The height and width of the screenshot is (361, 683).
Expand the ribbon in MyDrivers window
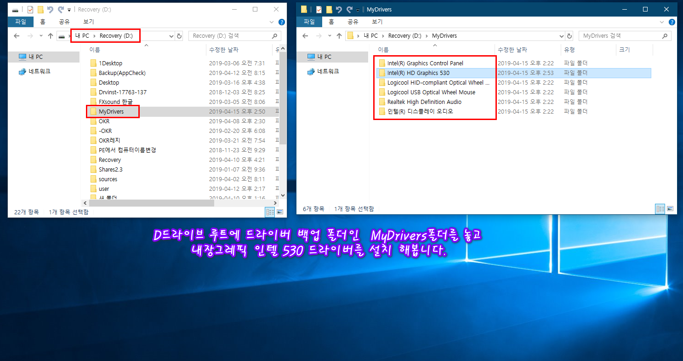[x=662, y=22]
